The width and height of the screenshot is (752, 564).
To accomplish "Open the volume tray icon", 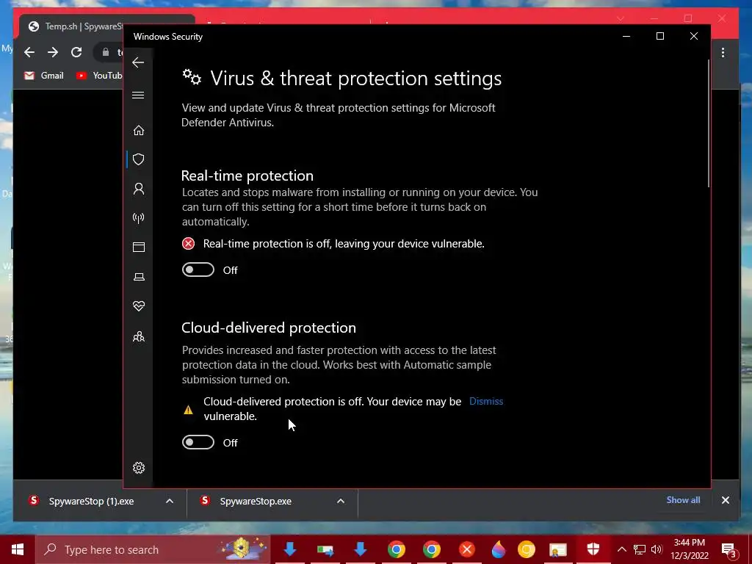I will click(x=657, y=549).
